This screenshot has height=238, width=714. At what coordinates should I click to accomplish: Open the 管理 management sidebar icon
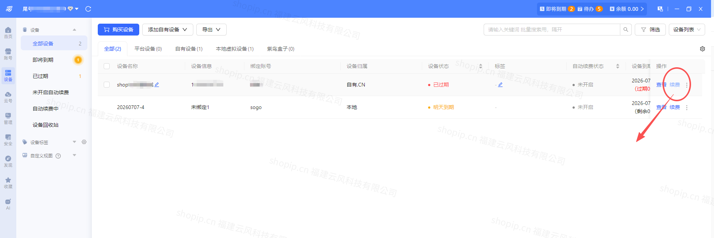point(8,118)
